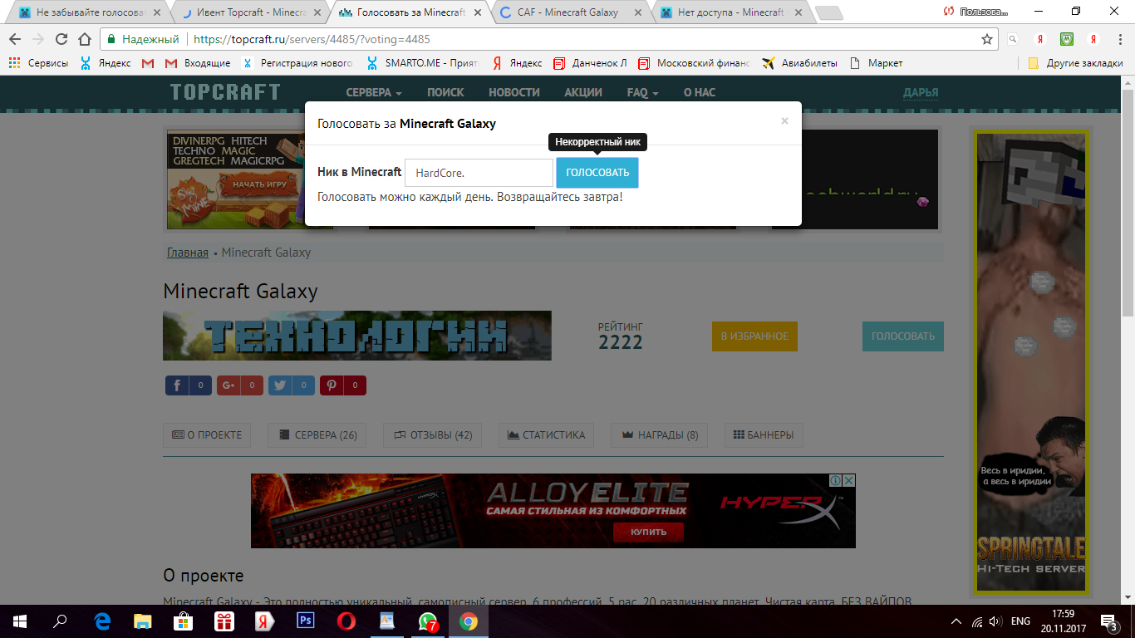The width and height of the screenshot is (1135, 638).
Task: Click the Ник в Minecraft input field
Action: (x=479, y=173)
